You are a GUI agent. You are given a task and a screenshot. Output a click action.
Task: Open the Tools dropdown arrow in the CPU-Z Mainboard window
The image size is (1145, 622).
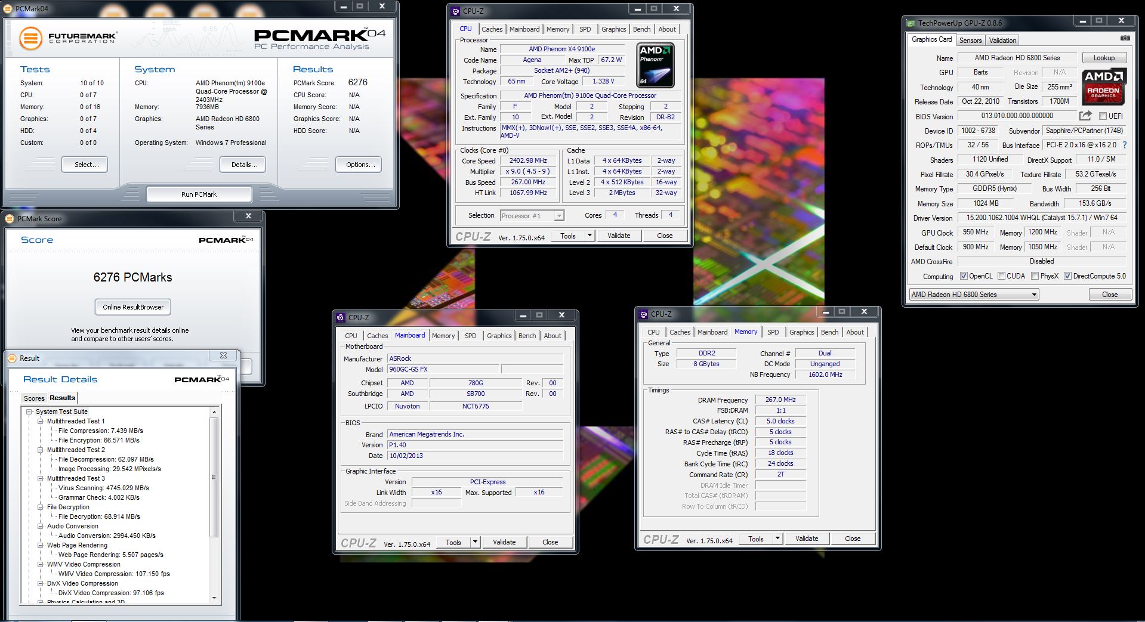475,542
